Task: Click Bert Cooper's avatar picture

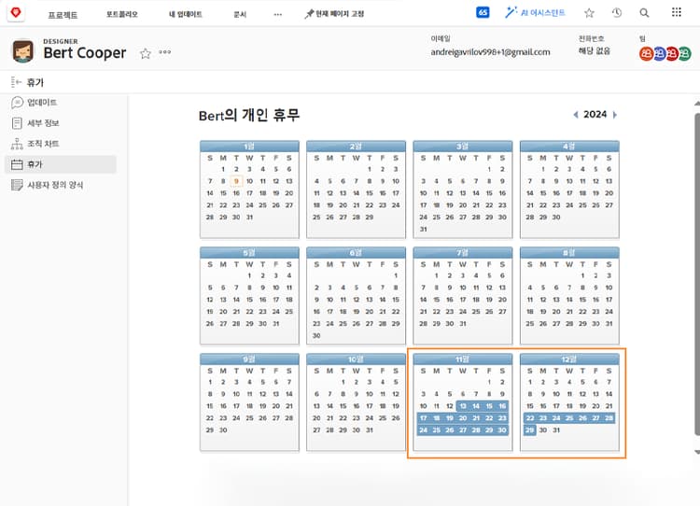Action: point(22,51)
